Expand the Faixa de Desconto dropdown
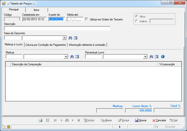 pyautogui.click(x=64, y=38)
